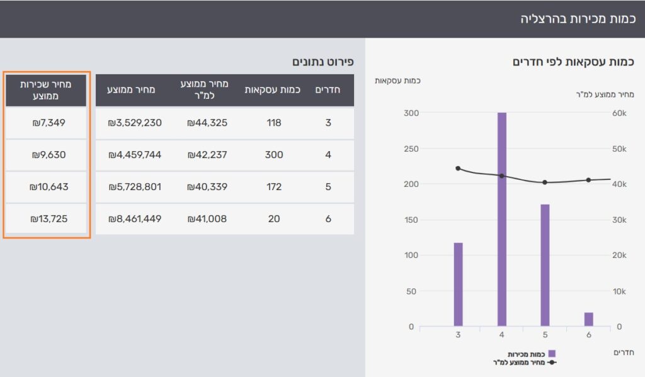Select the purple bar for 3 rooms
The image size is (645, 377).
458,284
